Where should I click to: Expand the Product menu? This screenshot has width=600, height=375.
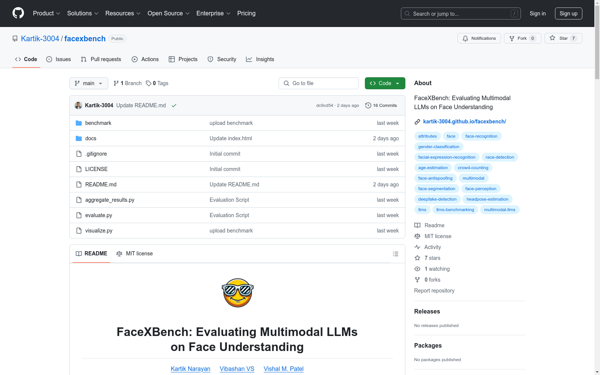point(46,13)
